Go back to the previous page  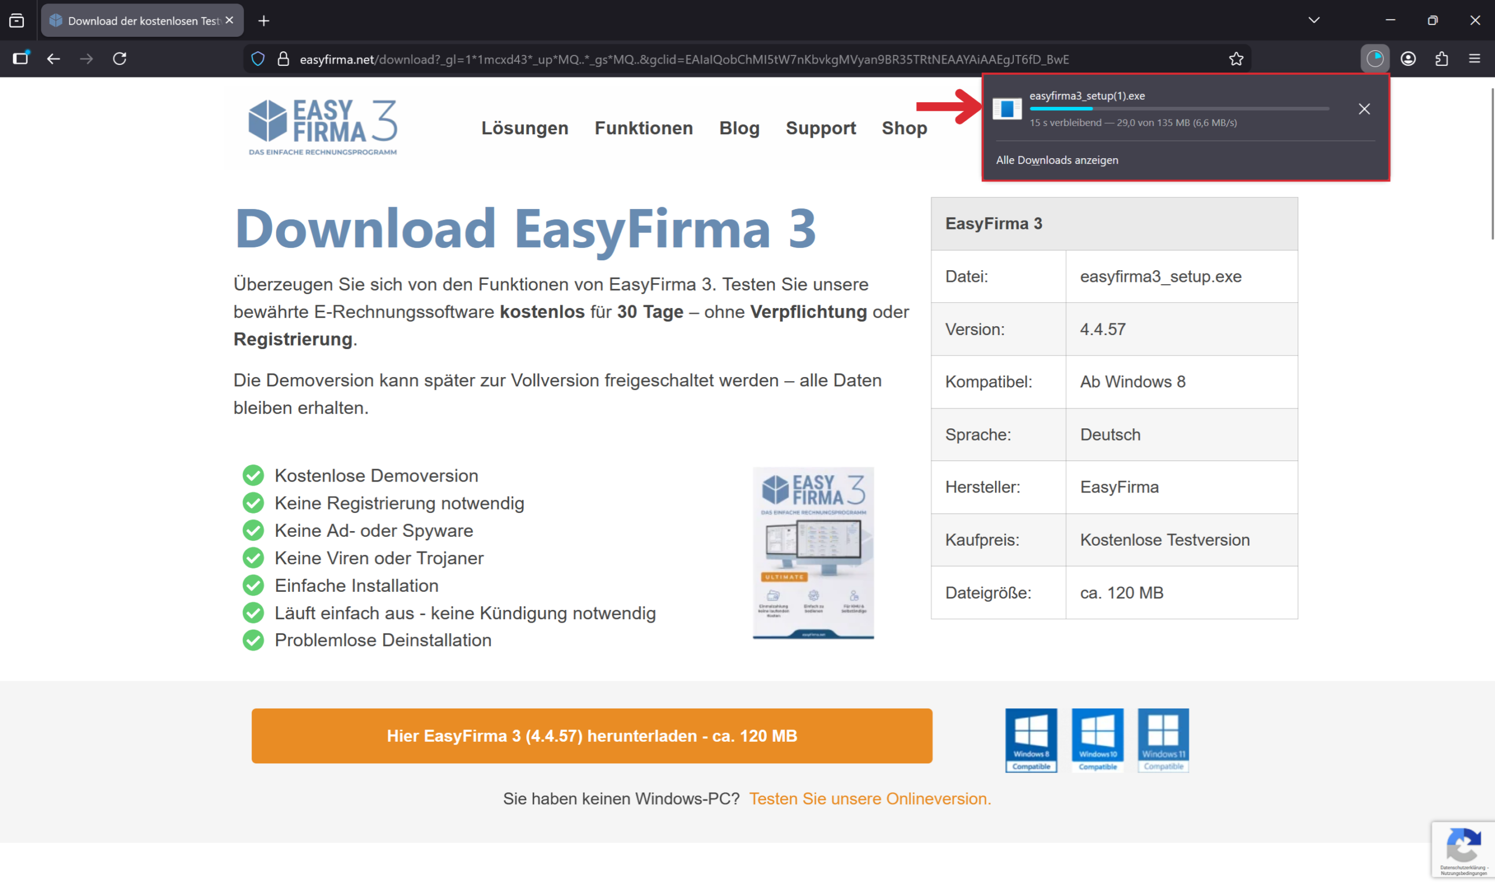pos(53,59)
